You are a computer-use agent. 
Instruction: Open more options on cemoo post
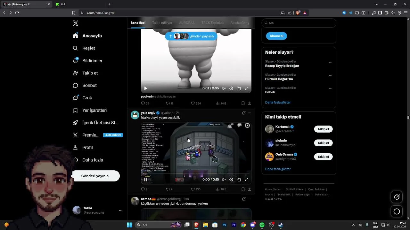(249, 199)
